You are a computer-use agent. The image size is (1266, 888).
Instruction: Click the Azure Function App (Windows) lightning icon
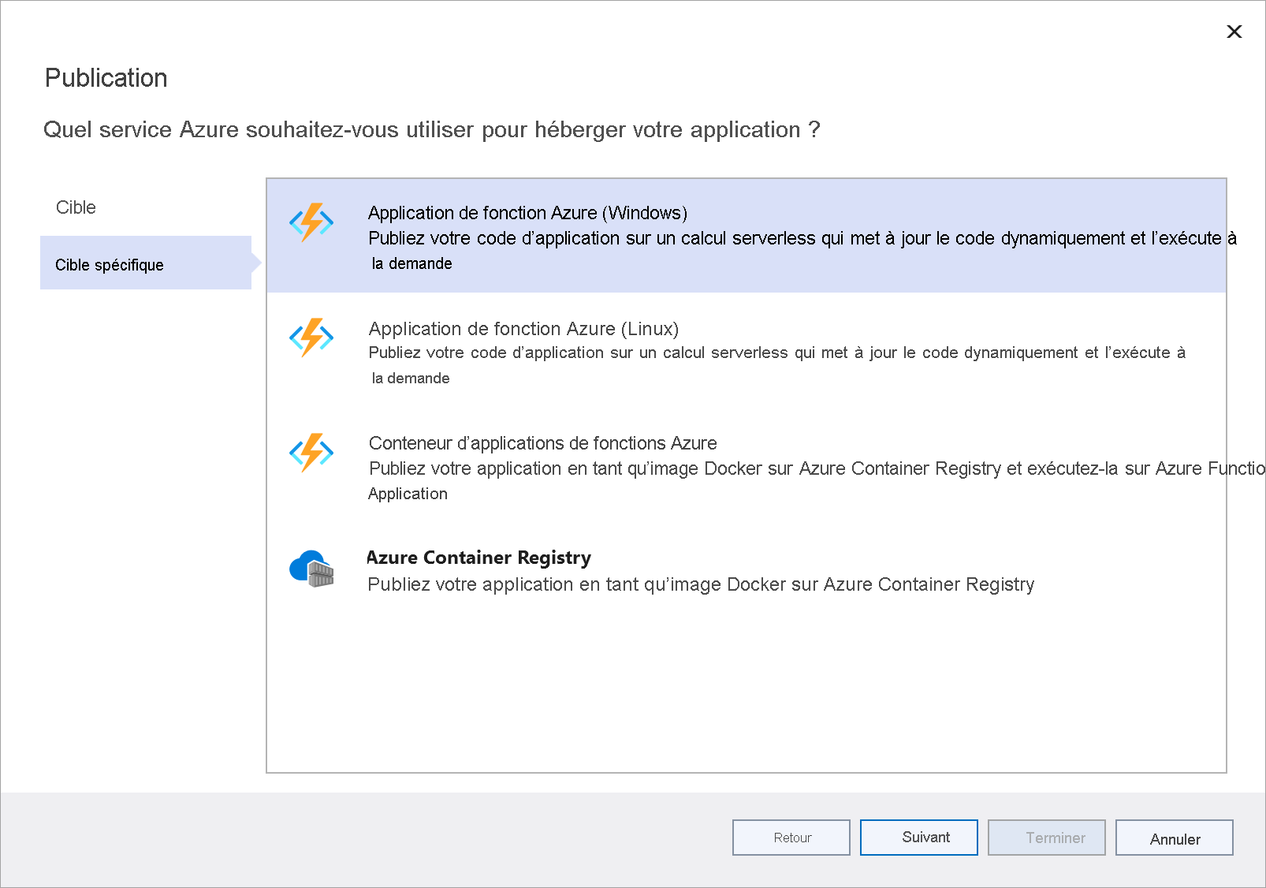coord(311,222)
